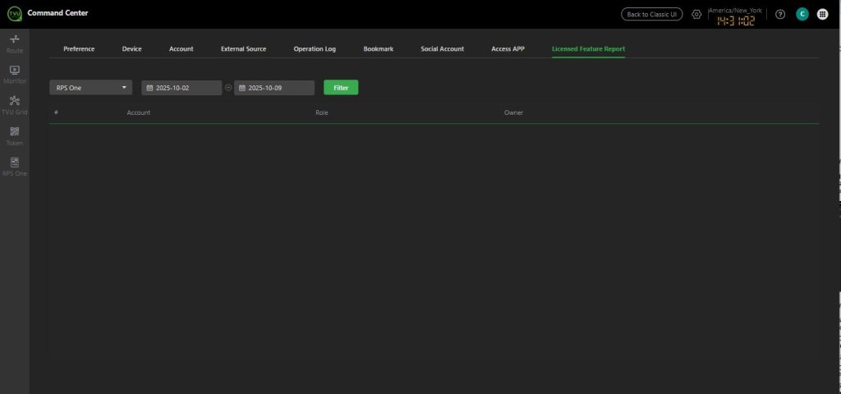Image resolution: width=841 pixels, height=394 pixels.
Task: Switch to the Account tab
Action: 182,48
